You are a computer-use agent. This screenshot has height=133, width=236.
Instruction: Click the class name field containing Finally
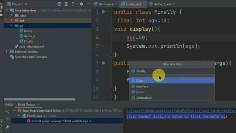point(172,71)
